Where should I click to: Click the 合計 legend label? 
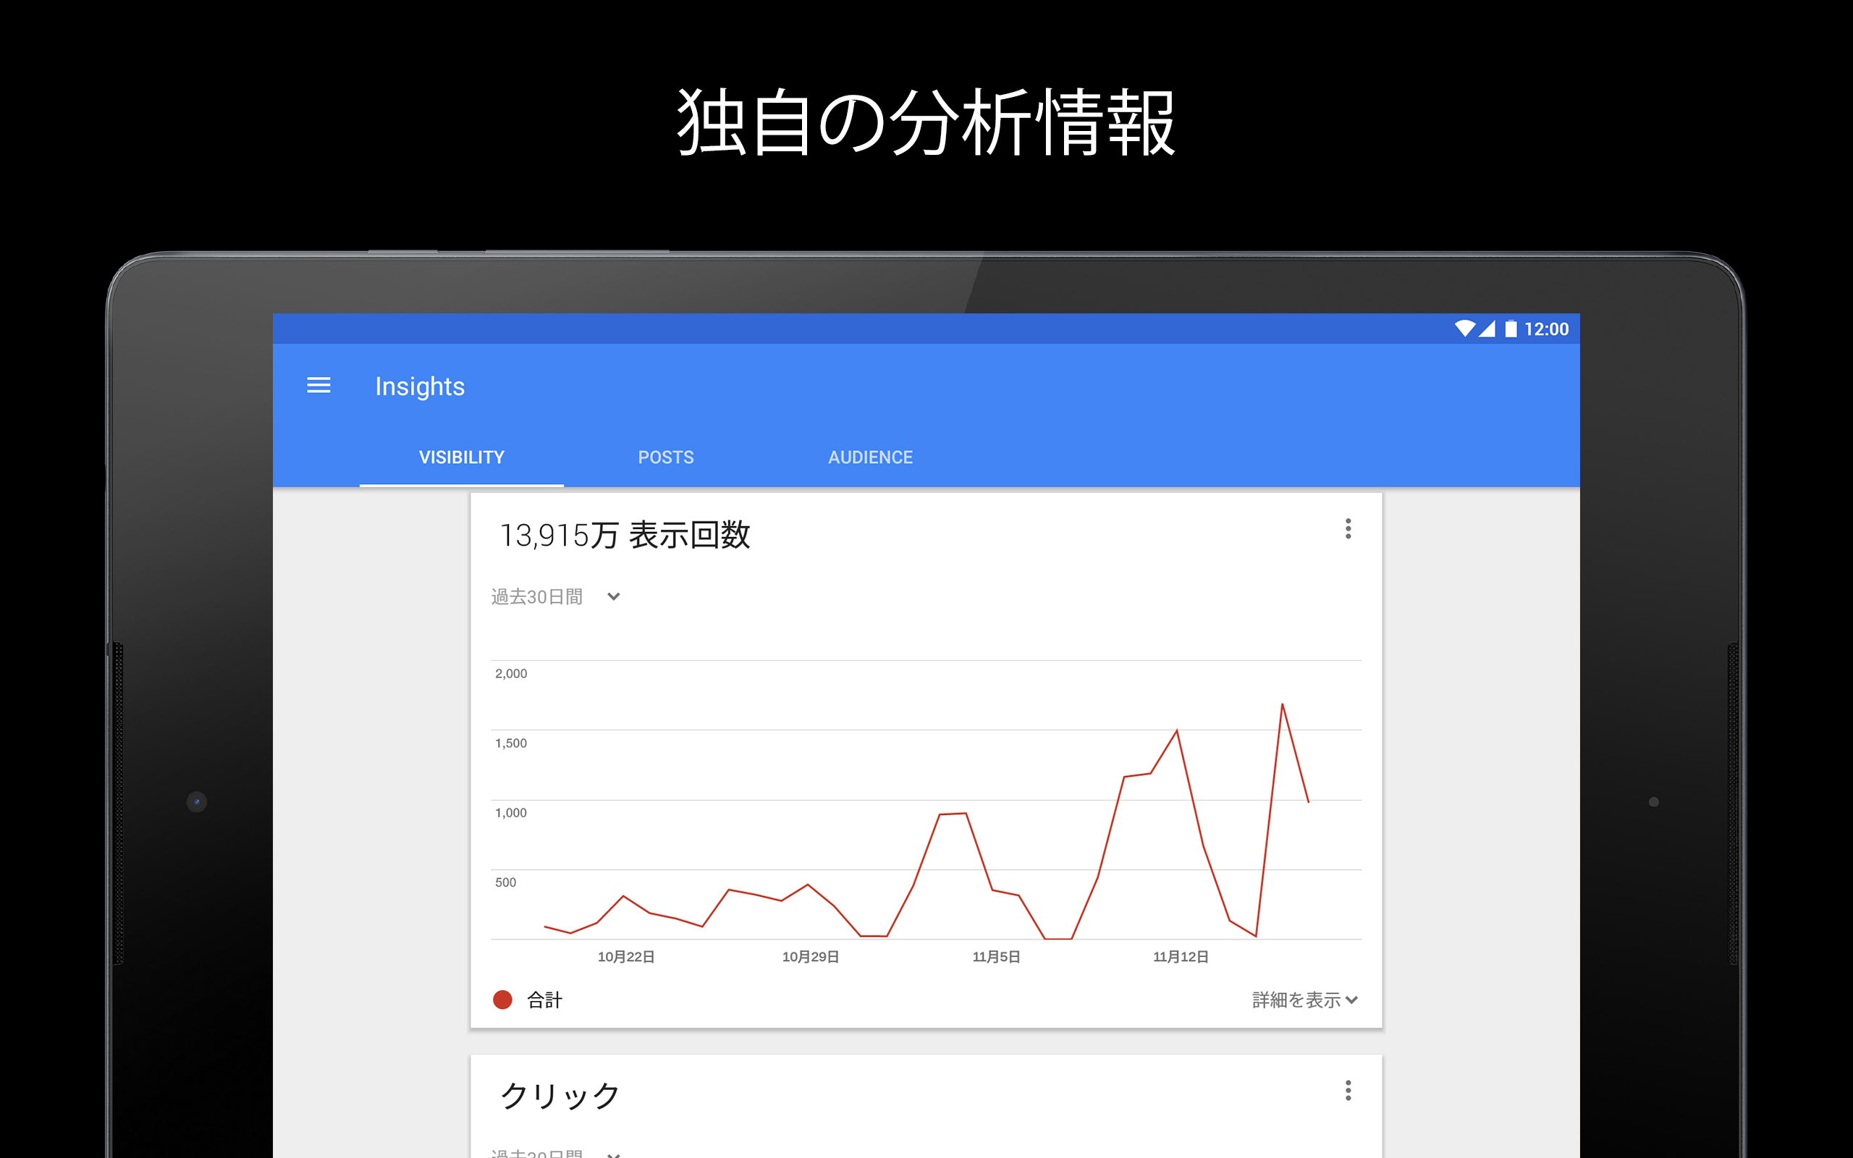pos(544,999)
